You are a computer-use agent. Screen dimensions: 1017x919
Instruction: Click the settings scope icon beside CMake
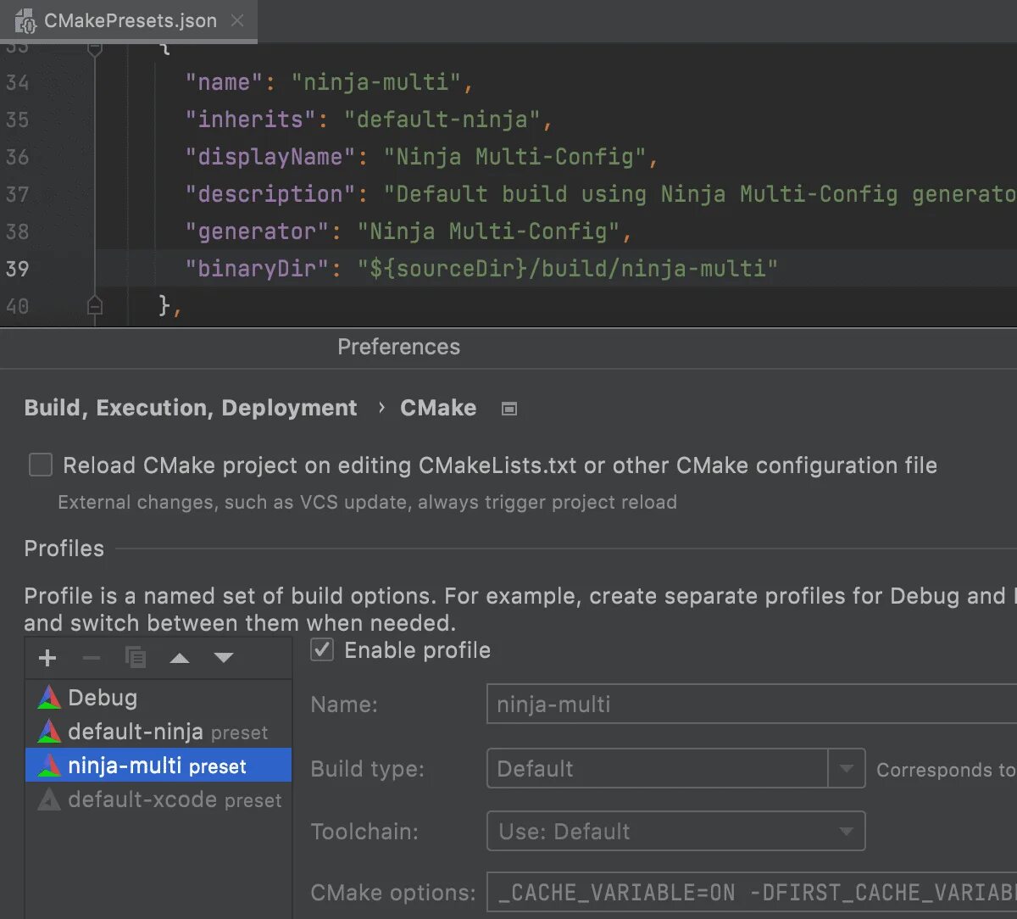pos(509,409)
